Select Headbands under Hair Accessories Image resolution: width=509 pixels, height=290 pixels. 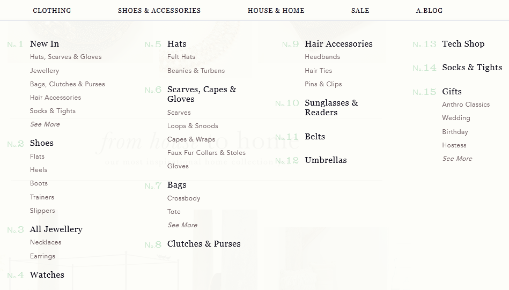coord(322,57)
